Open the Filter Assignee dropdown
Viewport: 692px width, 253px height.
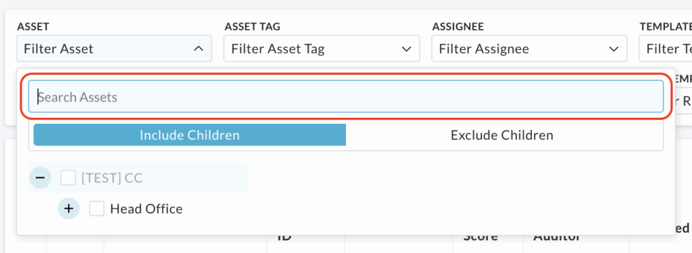click(529, 49)
